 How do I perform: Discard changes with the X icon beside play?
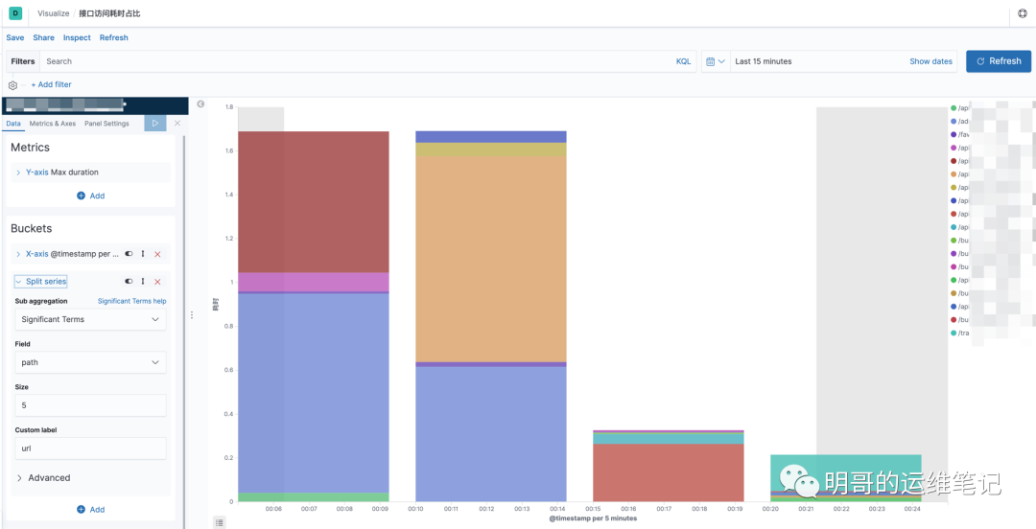[177, 123]
